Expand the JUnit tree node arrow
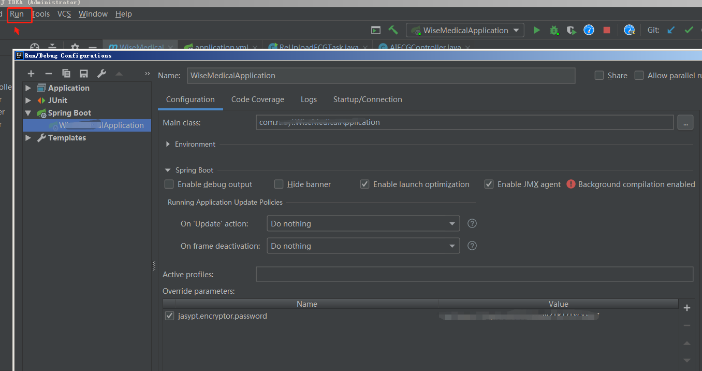 tap(28, 101)
